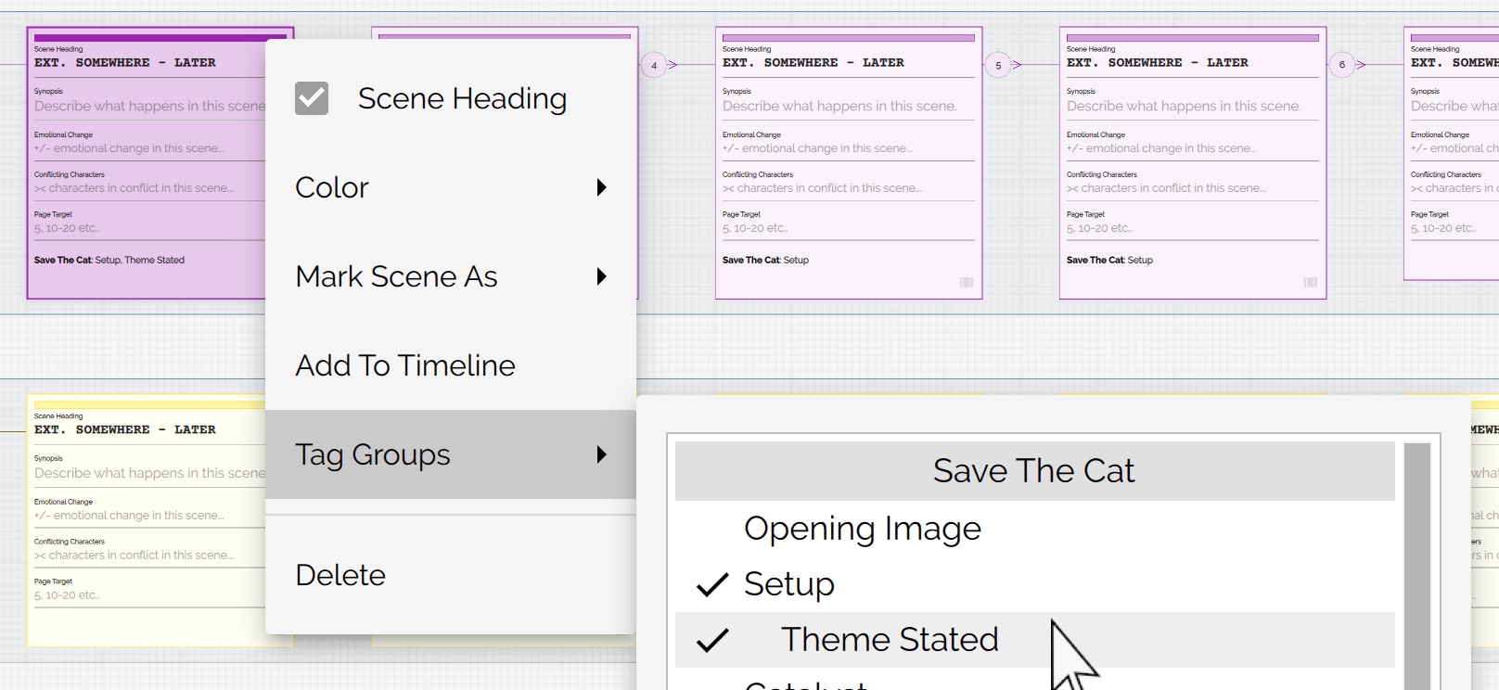The height and width of the screenshot is (690, 1499).
Task: Edit scene heading on card after marker 4
Action: [849, 63]
